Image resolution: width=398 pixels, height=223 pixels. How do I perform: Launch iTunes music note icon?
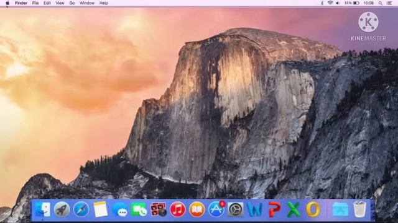177,209
